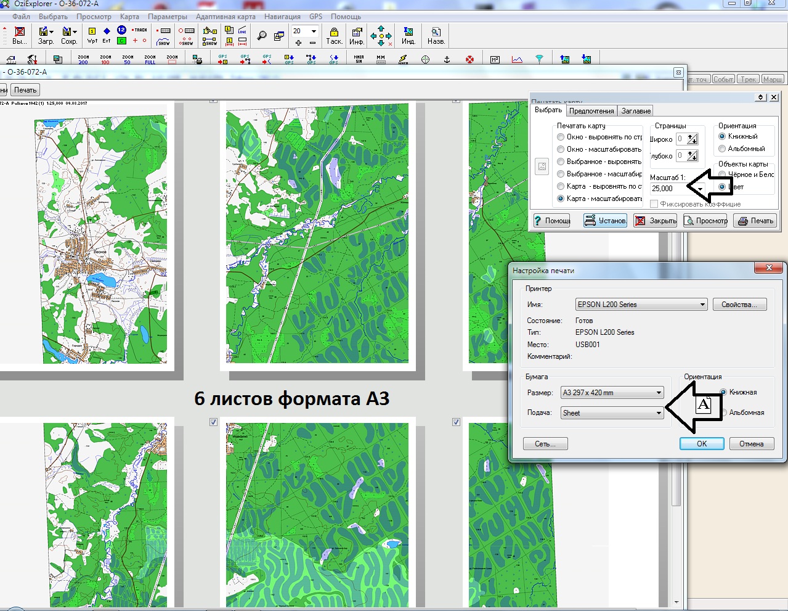Click the 'Широко' pages width stepper

click(x=693, y=139)
